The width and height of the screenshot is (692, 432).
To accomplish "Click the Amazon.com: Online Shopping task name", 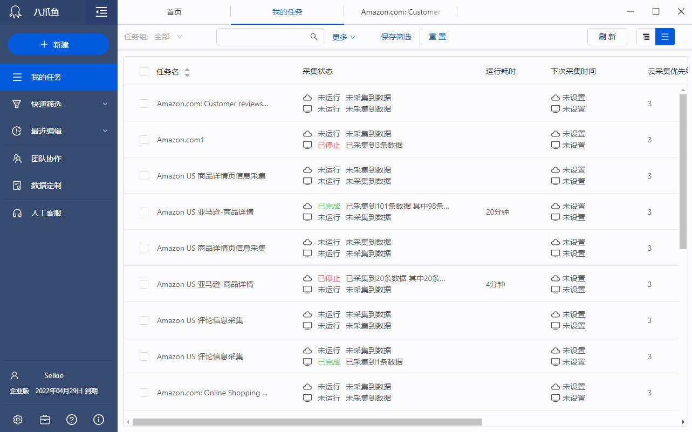I will [x=213, y=393].
